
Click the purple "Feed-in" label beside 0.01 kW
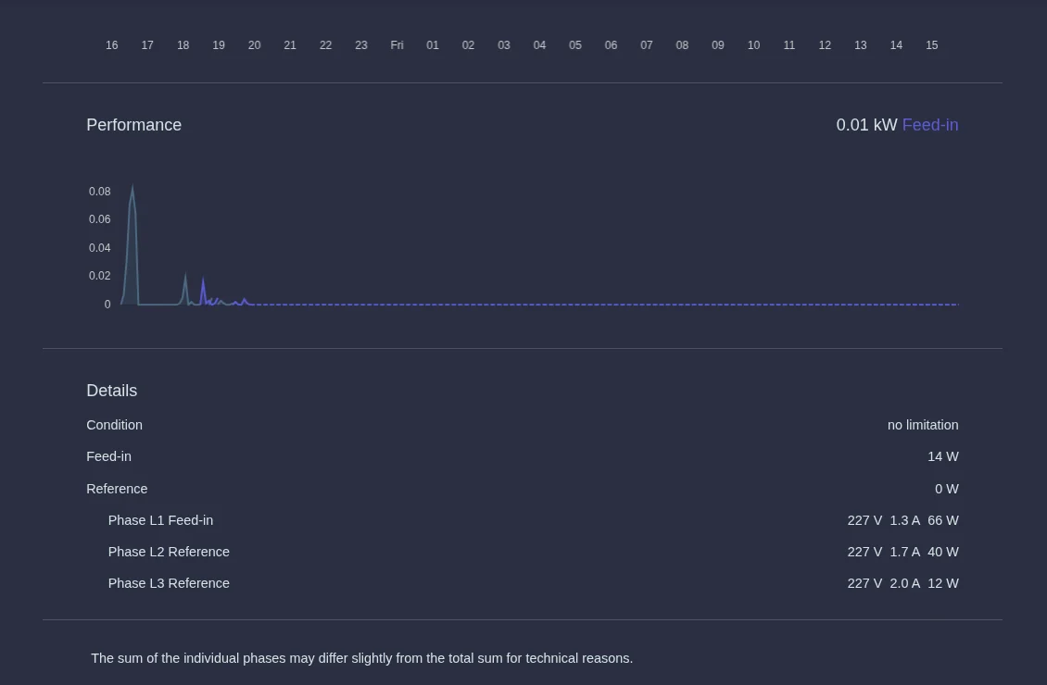(930, 125)
